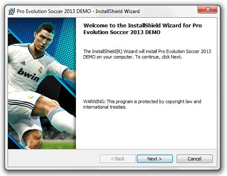Click the InstallShield installer icon in title bar
This screenshot has width=227, height=176.
tap(11, 11)
